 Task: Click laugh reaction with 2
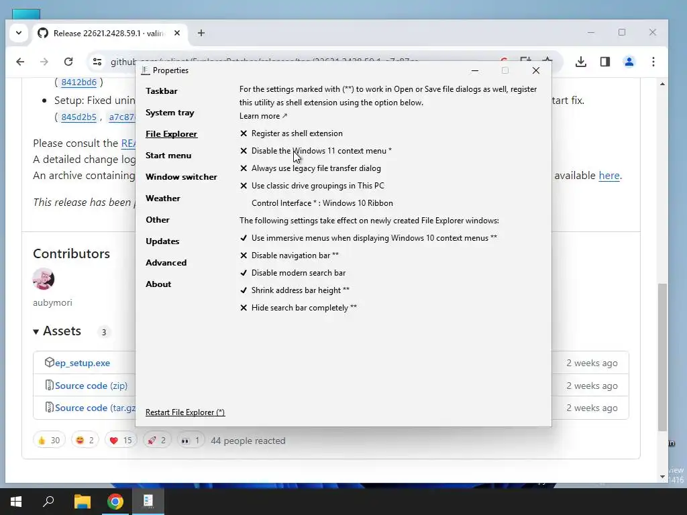[85, 440]
